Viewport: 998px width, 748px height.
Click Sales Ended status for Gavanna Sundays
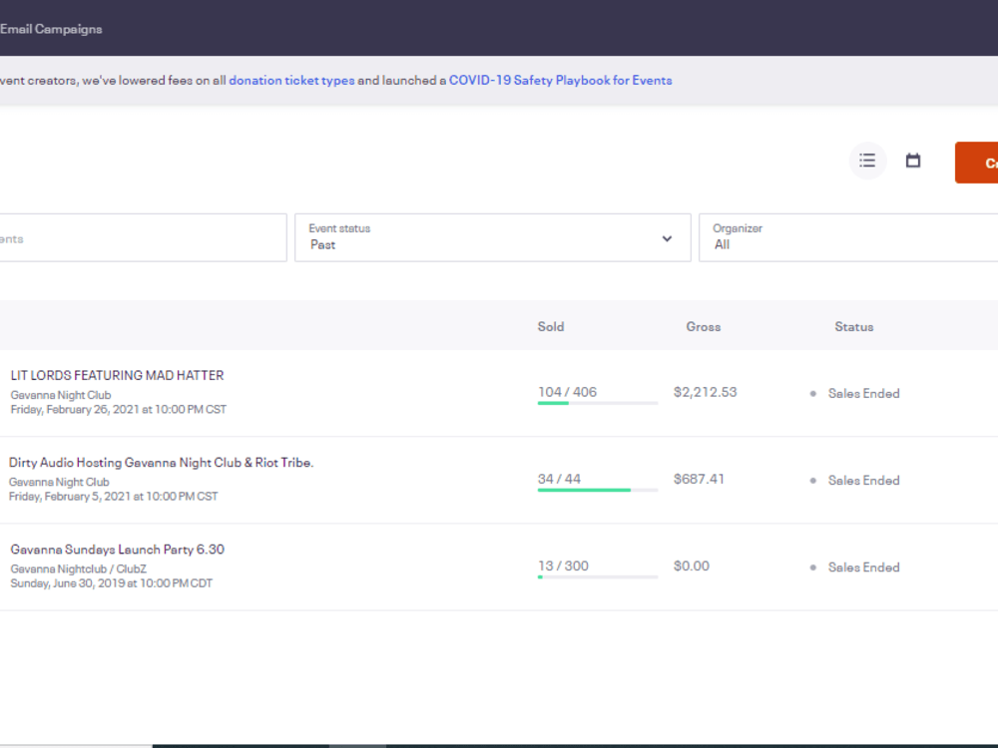863,567
